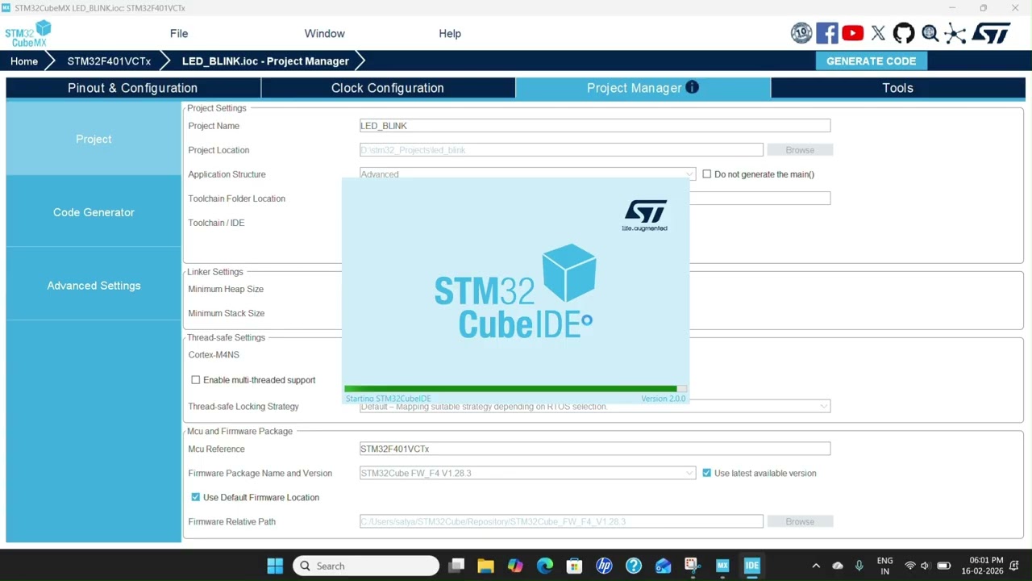Open the Help menu
1032x581 pixels.
450,33
